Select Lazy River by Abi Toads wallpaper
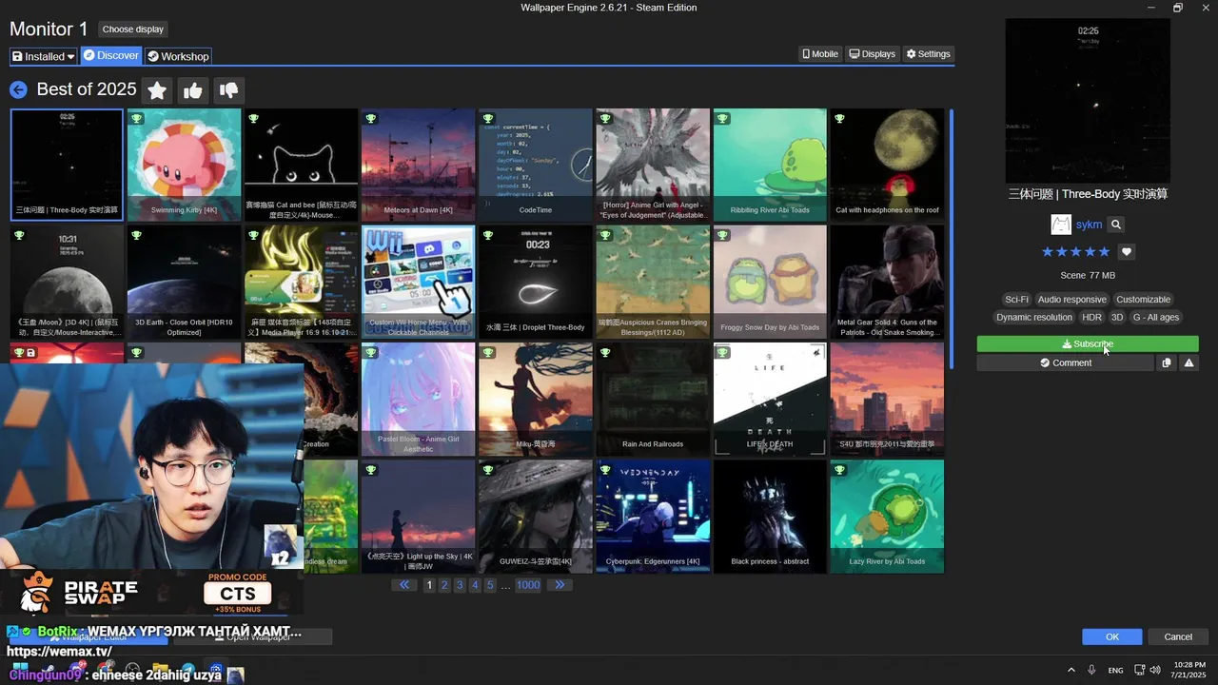The height and width of the screenshot is (685, 1218). click(887, 517)
